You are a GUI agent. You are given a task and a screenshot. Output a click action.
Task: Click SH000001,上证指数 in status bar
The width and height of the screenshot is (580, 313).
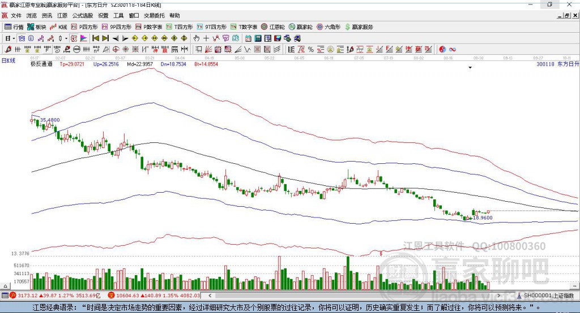[x=549, y=295]
